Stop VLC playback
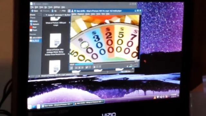206x116 pixels. point(80,68)
